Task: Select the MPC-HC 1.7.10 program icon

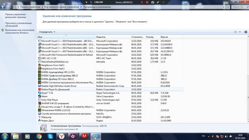Action: click(x=39, y=58)
